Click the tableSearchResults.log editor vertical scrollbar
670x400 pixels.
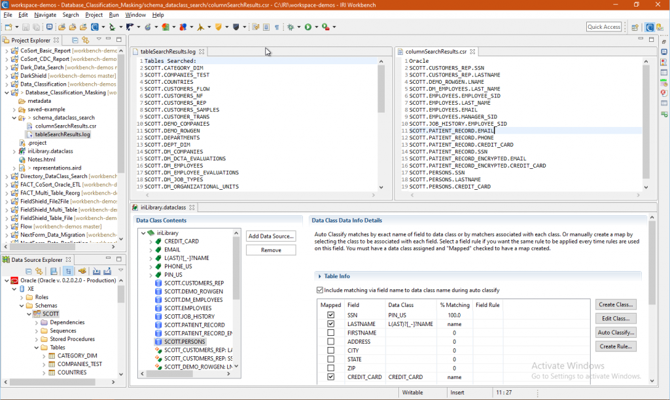click(x=381, y=124)
